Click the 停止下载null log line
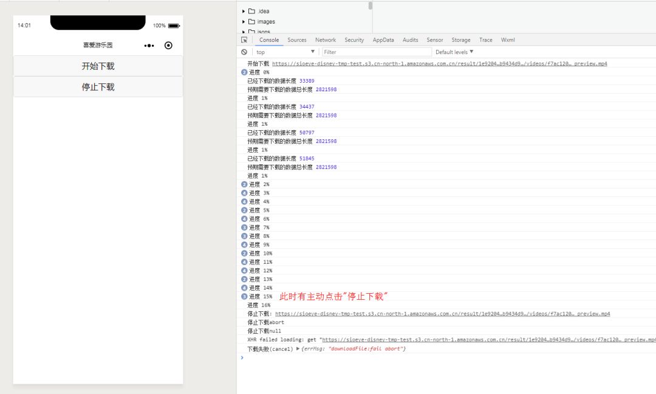 coord(264,331)
